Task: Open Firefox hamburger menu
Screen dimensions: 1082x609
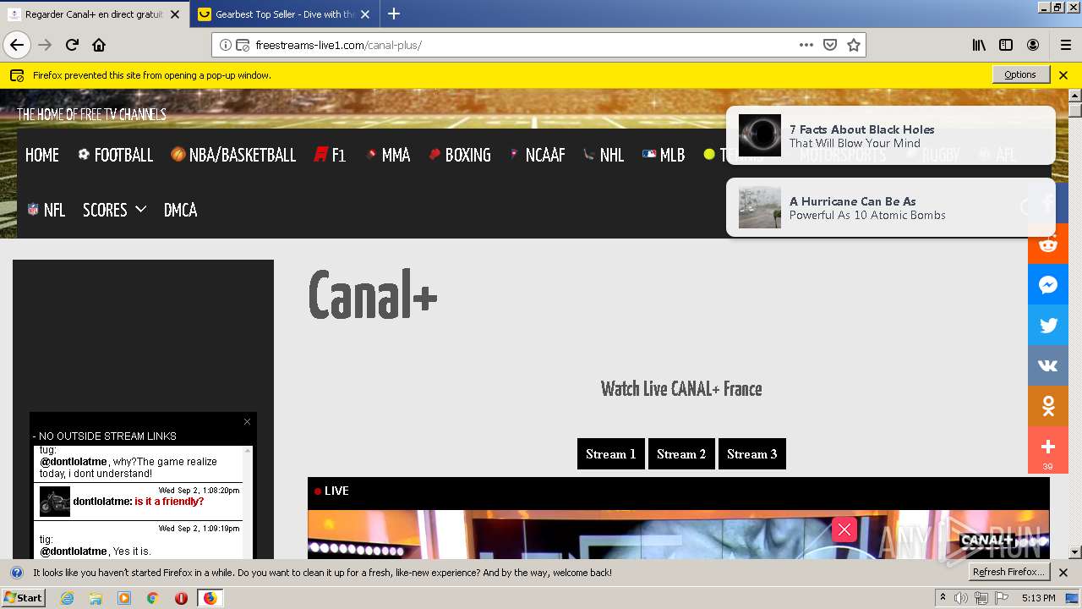Action: [x=1065, y=45]
